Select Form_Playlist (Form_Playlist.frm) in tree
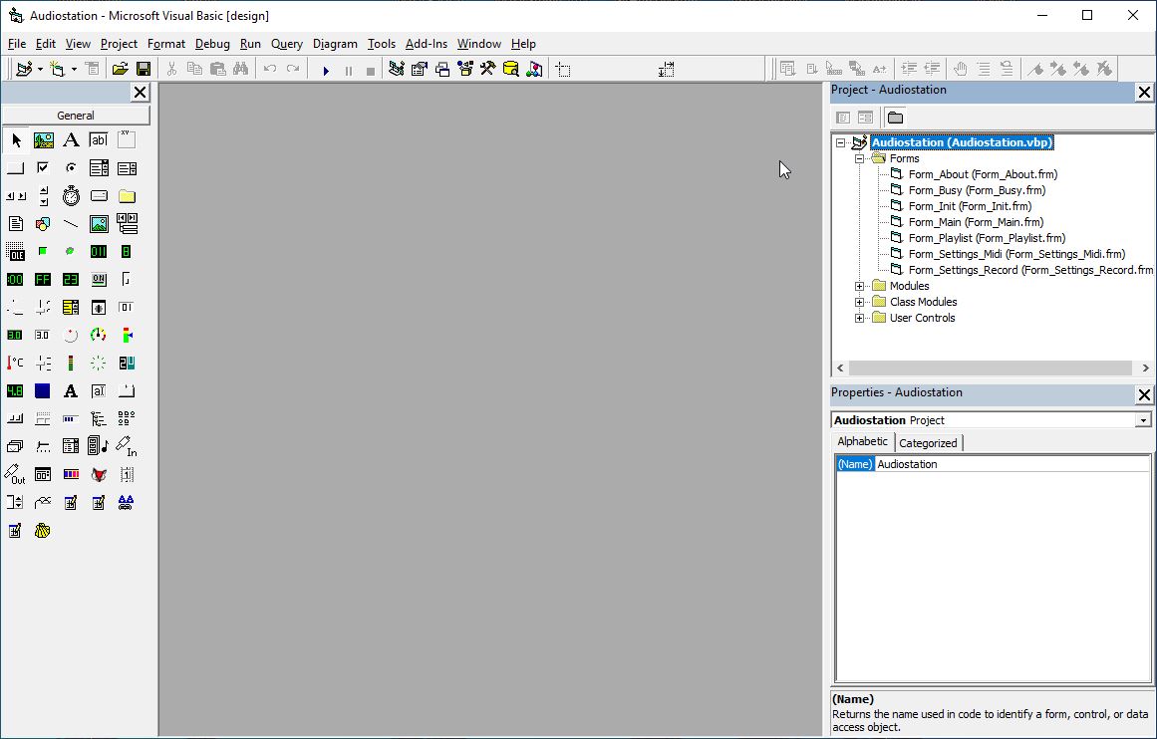The image size is (1157, 739). (x=987, y=238)
